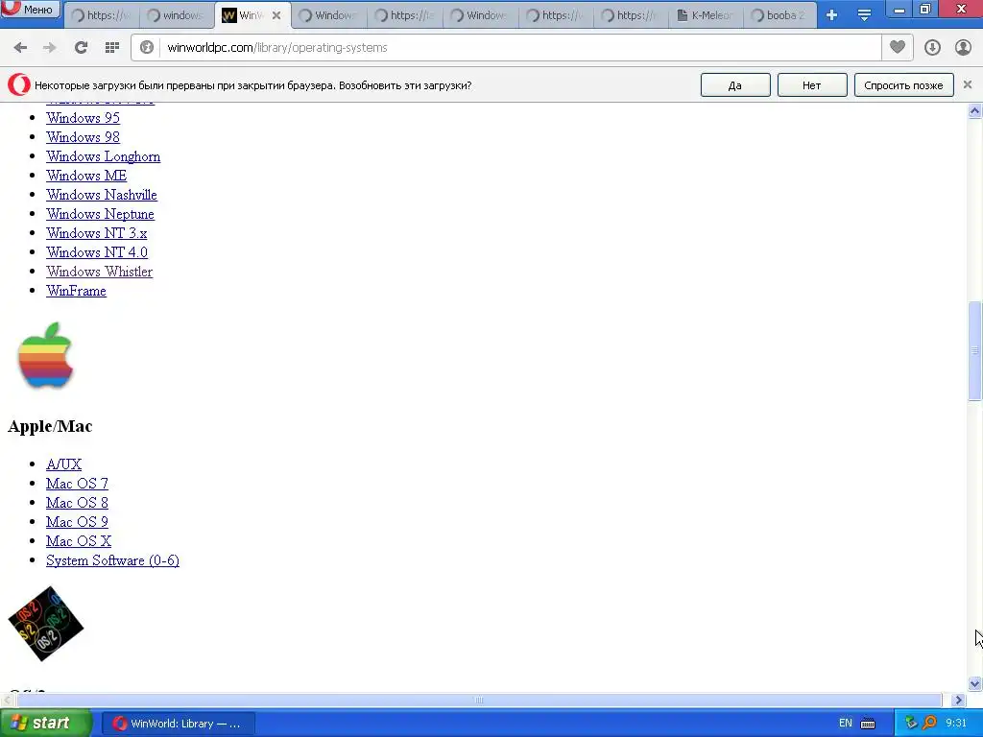The height and width of the screenshot is (737, 983).
Task: Open the Mac OS 8 link
Action: coord(77,503)
